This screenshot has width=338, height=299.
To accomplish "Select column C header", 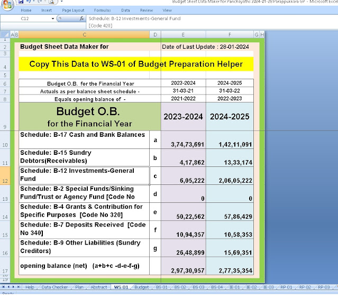I will [84, 34].
